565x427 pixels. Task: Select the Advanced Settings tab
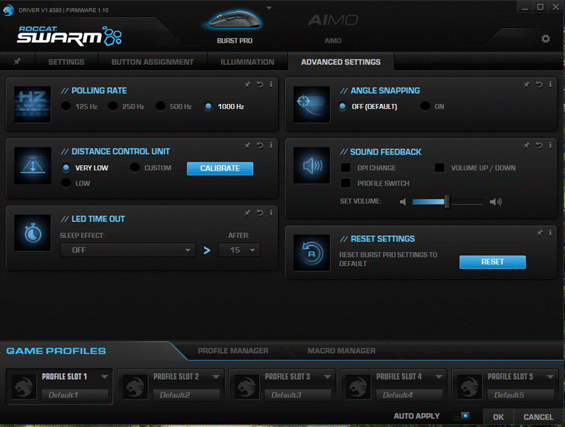coord(341,62)
